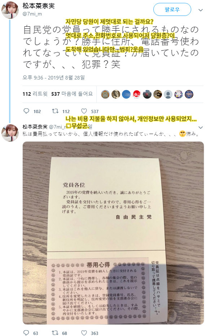This screenshot has height=336, width=206.
Task: Open the 112 리트윗 retweets list
Action: click(x=35, y=94)
